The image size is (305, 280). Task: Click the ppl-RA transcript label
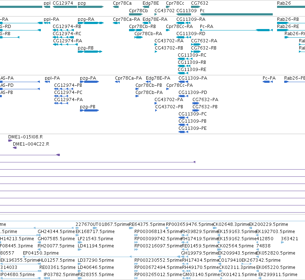[51, 19]
